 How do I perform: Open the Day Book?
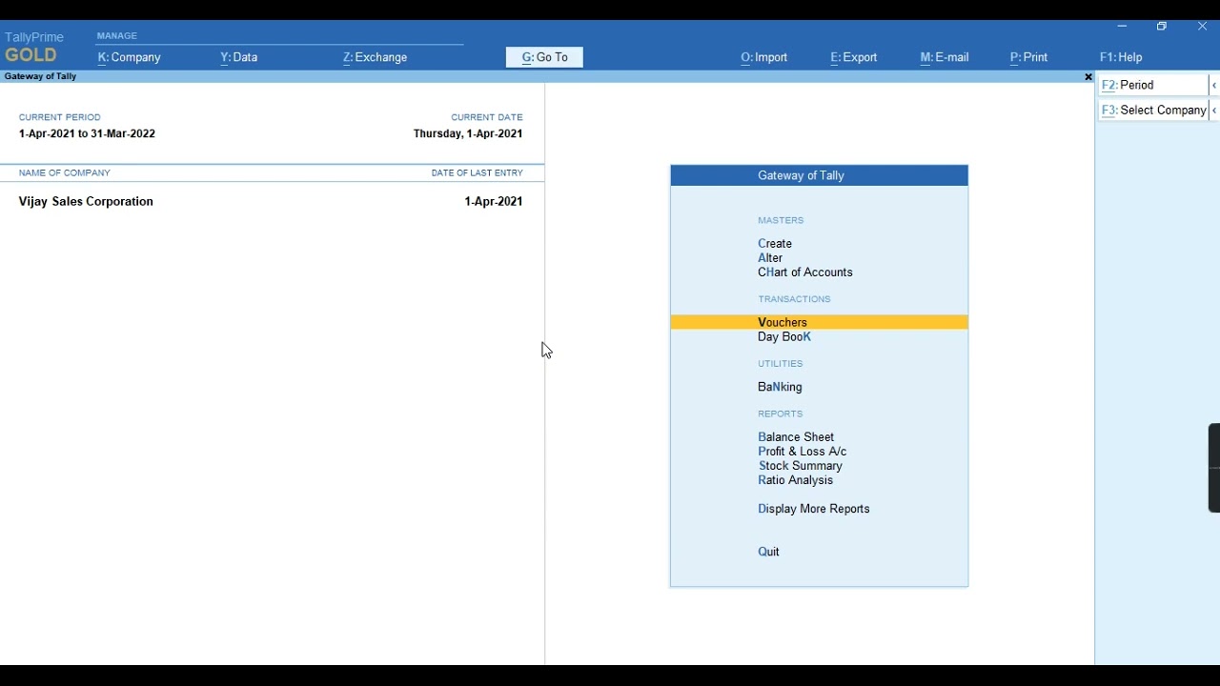point(784,337)
